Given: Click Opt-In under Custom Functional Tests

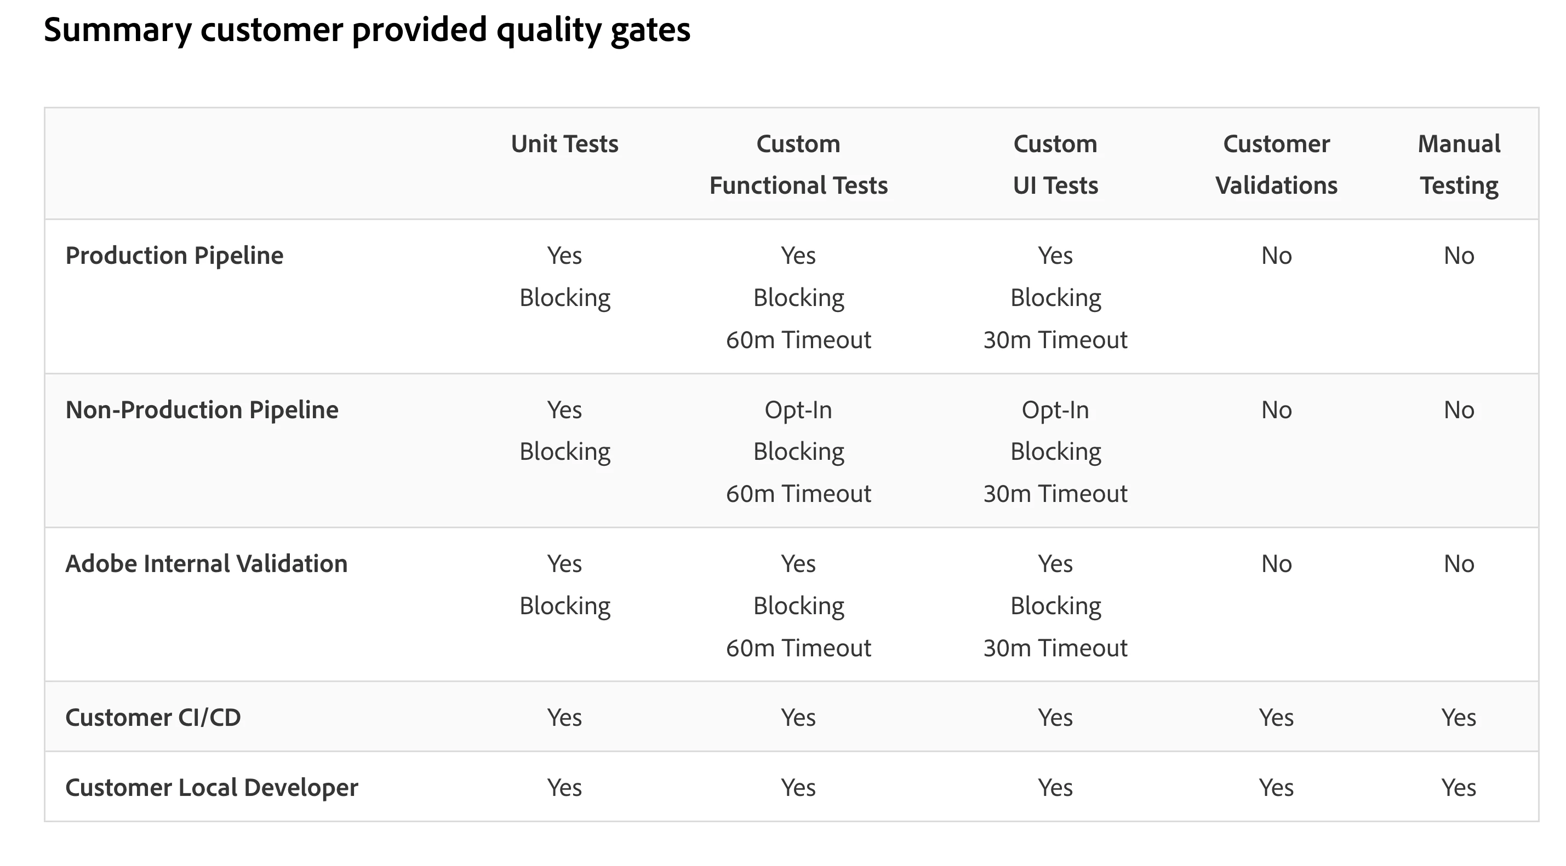Looking at the screenshot, I should (x=798, y=410).
